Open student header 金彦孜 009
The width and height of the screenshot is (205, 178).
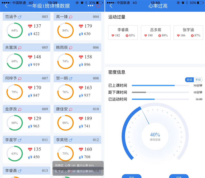pyautogui.click(x=26, y=109)
